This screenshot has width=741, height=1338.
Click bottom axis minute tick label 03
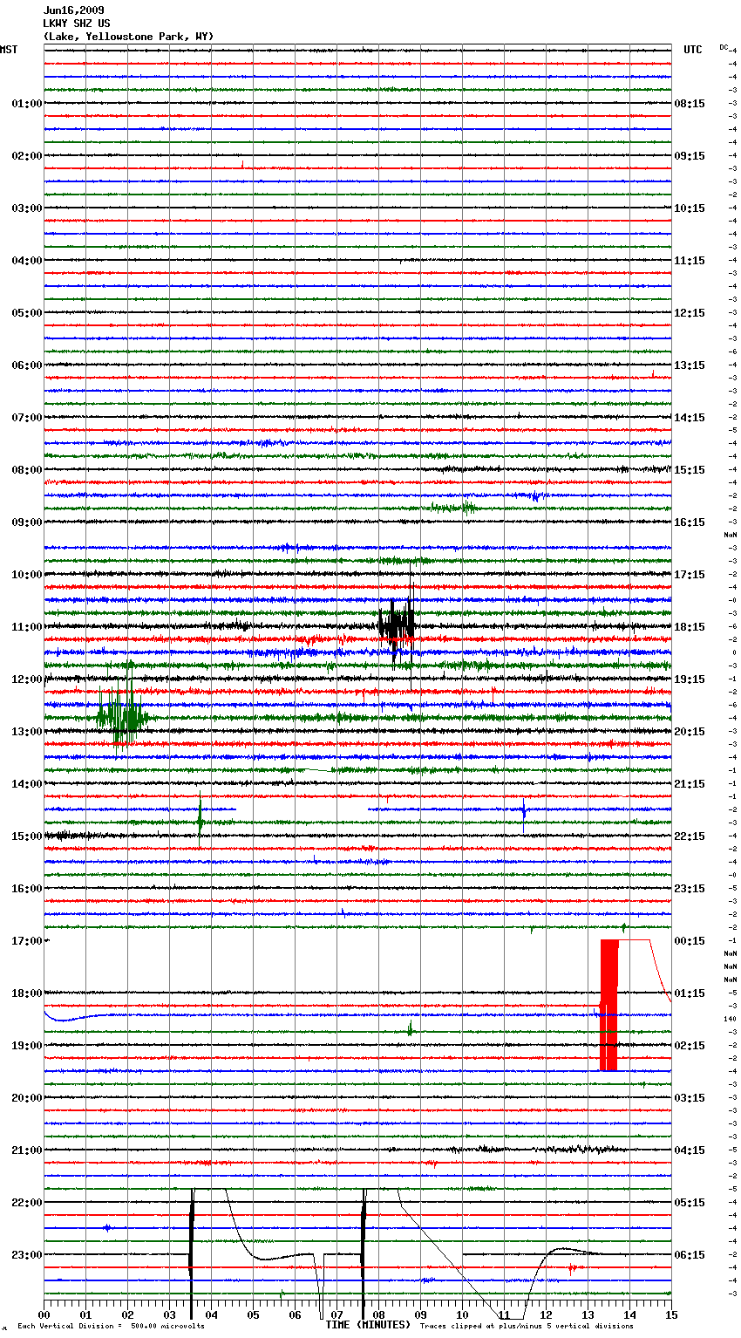pos(169,1314)
